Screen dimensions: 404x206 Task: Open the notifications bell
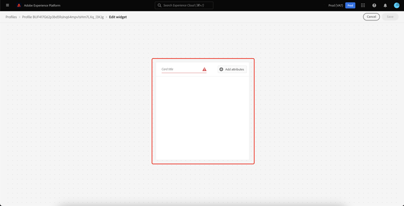(x=385, y=5)
